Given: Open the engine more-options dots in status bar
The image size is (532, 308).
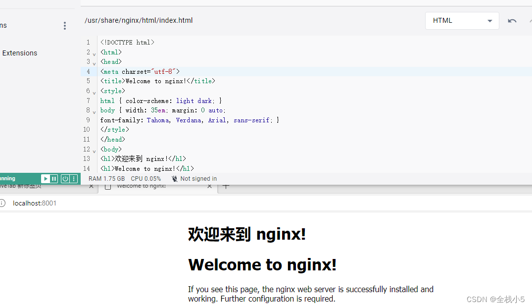Looking at the screenshot, I should click(74, 179).
